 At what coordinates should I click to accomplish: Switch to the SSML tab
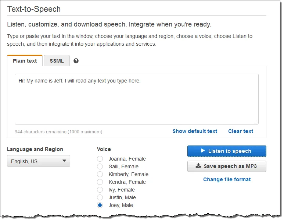pyautogui.click(x=57, y=61)
